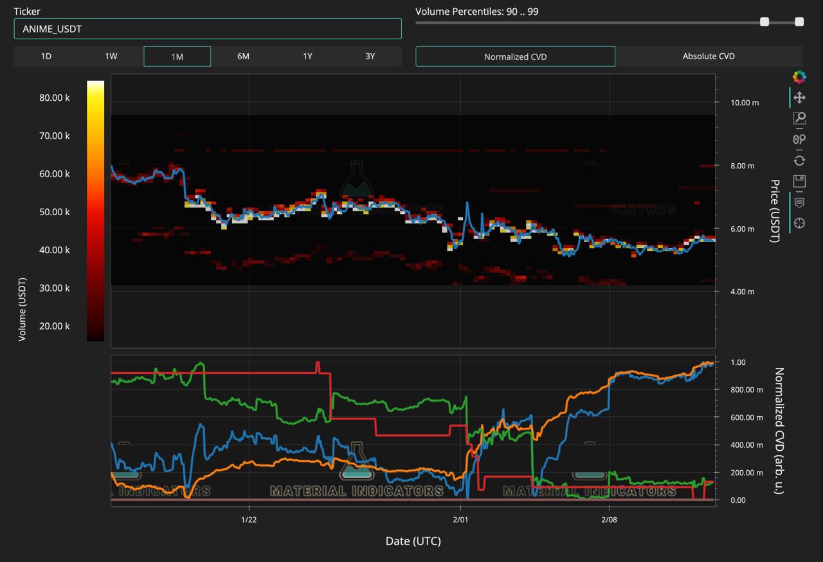The width and height of the screenshot is (823, 562).
Task: Click the volume color scale bar
Action: 95,211
